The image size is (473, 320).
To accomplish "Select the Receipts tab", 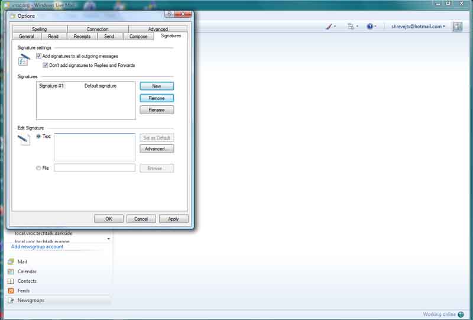I will [x=82, y=36].
